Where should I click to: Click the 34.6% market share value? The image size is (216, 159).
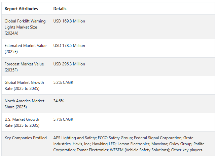(x=59, y=101)
